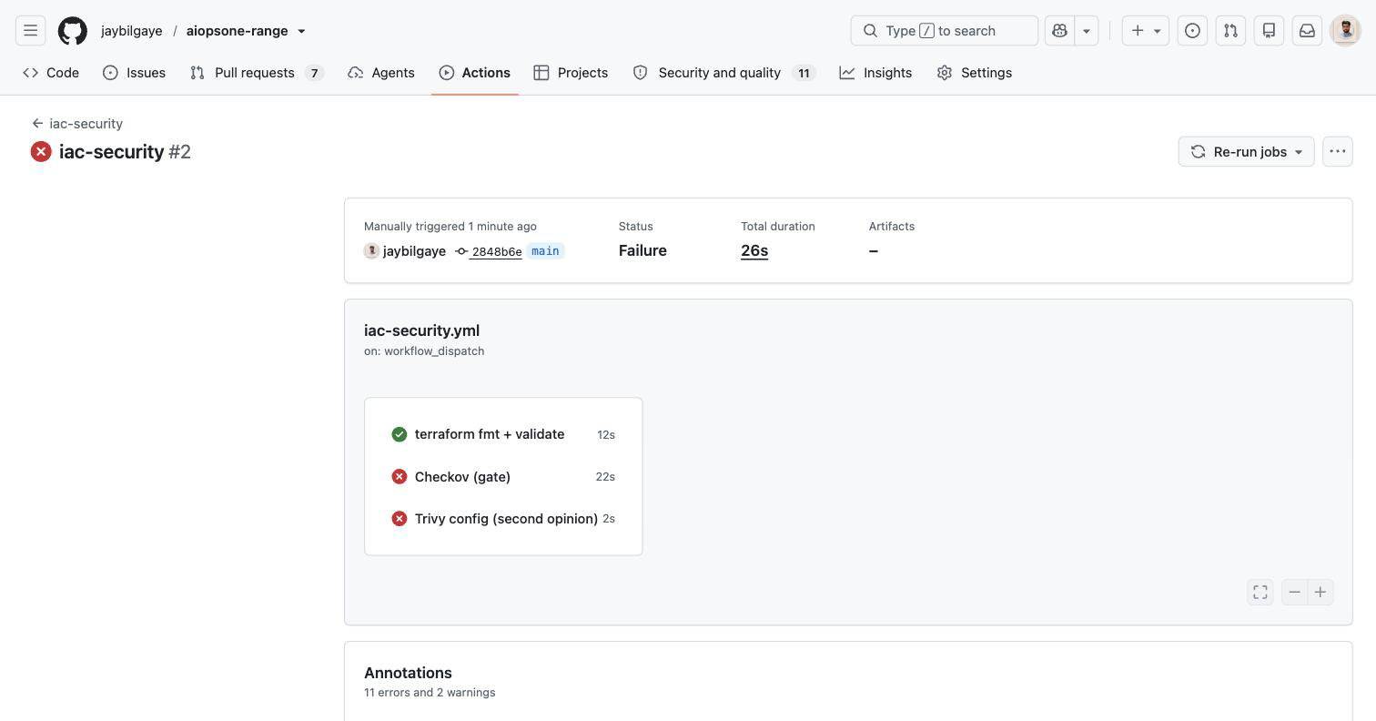Zoom in the workflow graph
Screen dimensions: 1376x721
click(x=1320, y=592)
